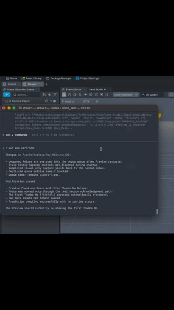Screen dimensions: 174x310
Task: Click the Triangles stat in scene view
Action: (x=68, y=101)
